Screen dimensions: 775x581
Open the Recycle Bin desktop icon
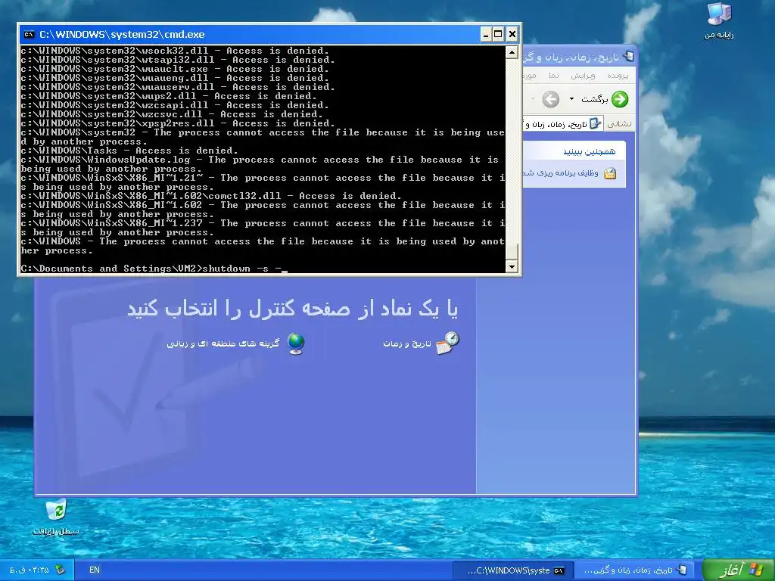pos(56,517)
